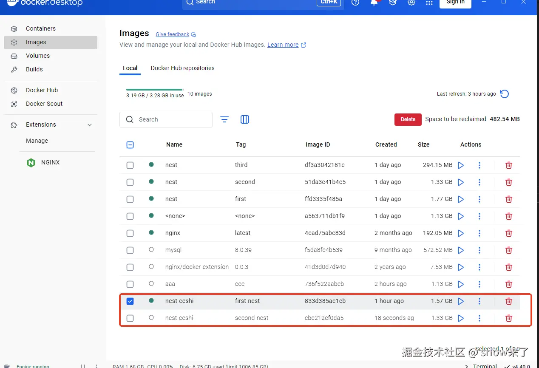The image size is (539, 368).
Task: Delete the mysql image via trash icon
Action: click(x=508, y=250)
